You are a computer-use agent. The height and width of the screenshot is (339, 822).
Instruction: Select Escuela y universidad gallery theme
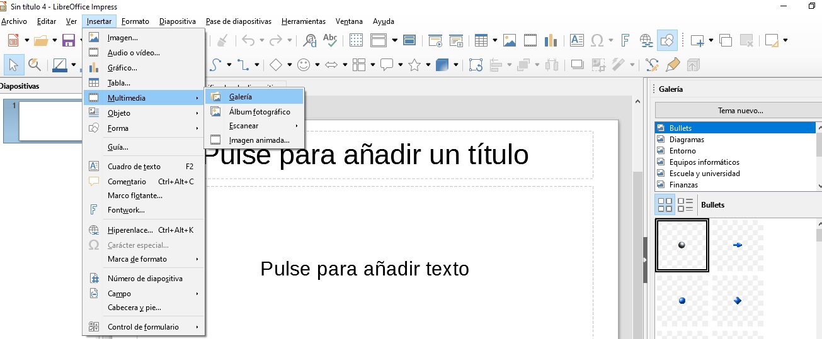(x=704, y=174)
